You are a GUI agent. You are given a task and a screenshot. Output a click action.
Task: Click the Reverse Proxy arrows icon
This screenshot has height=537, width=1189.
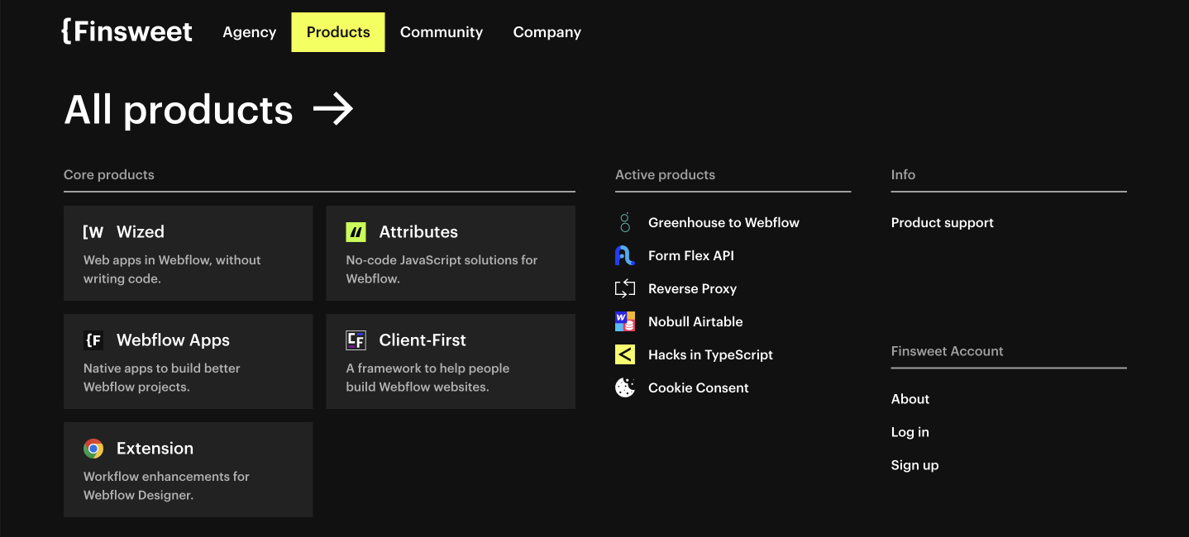625,288
